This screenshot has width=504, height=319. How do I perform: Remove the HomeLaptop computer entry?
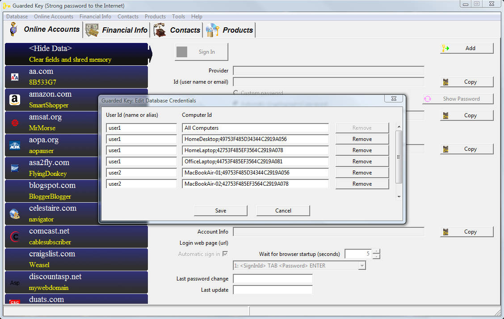click(362, 150)
